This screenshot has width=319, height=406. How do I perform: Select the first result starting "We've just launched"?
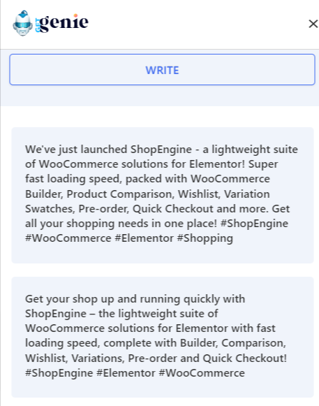click(x=163, y=195)
